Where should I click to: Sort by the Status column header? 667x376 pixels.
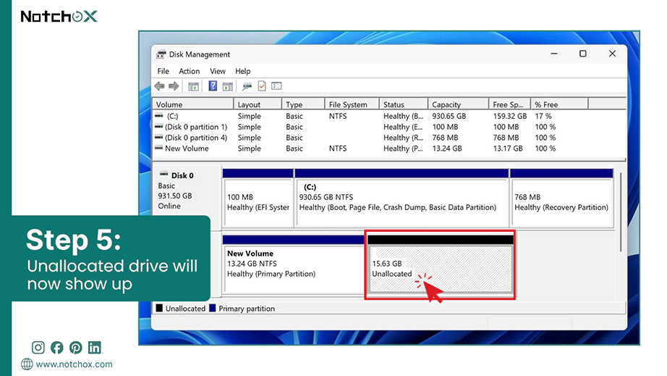coord(404,104)
